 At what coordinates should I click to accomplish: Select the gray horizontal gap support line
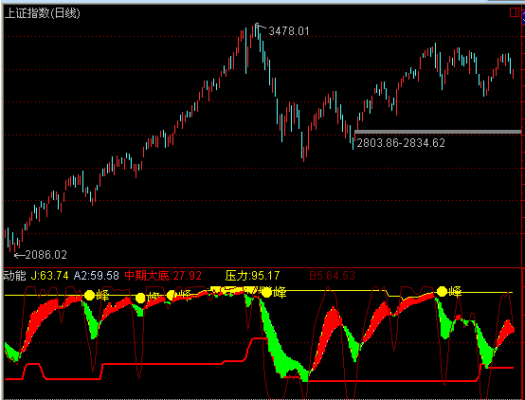point(438,132)
